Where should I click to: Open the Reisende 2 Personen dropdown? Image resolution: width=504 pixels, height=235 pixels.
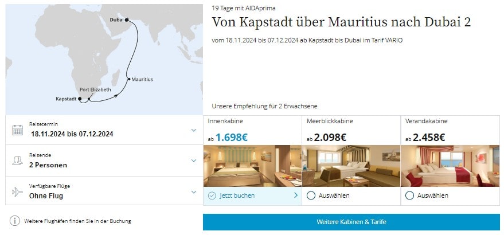point(193,160)
